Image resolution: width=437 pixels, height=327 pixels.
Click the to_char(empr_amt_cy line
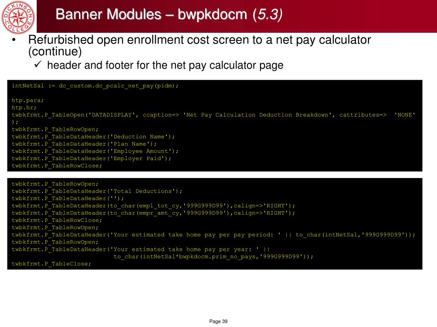point(153,213)
